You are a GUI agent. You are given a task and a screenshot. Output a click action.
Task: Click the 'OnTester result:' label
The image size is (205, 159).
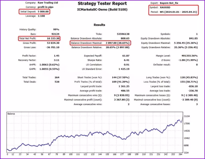pyautogui.click(x=162, y=65)
